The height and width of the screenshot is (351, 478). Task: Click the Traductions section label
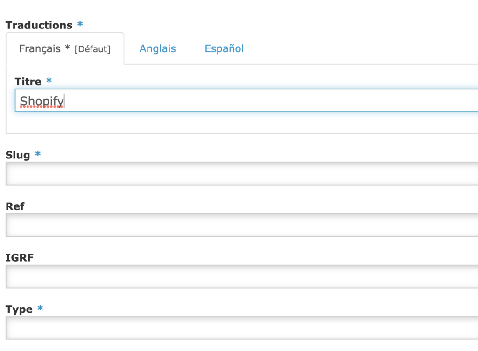click(38, 25)
